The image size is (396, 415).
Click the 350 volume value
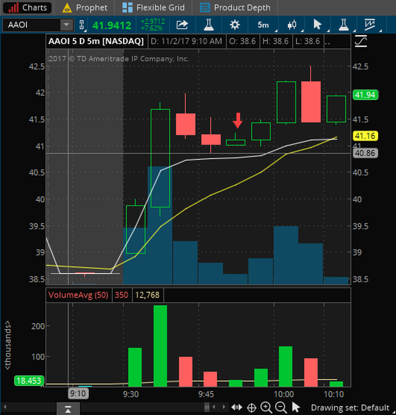[121, 295]
